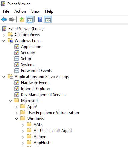Click the System log icon
Viewport: 128px width, 147px height.
point(17,65)
